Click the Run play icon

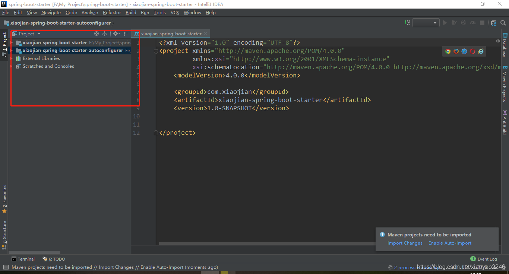(445, 23)
